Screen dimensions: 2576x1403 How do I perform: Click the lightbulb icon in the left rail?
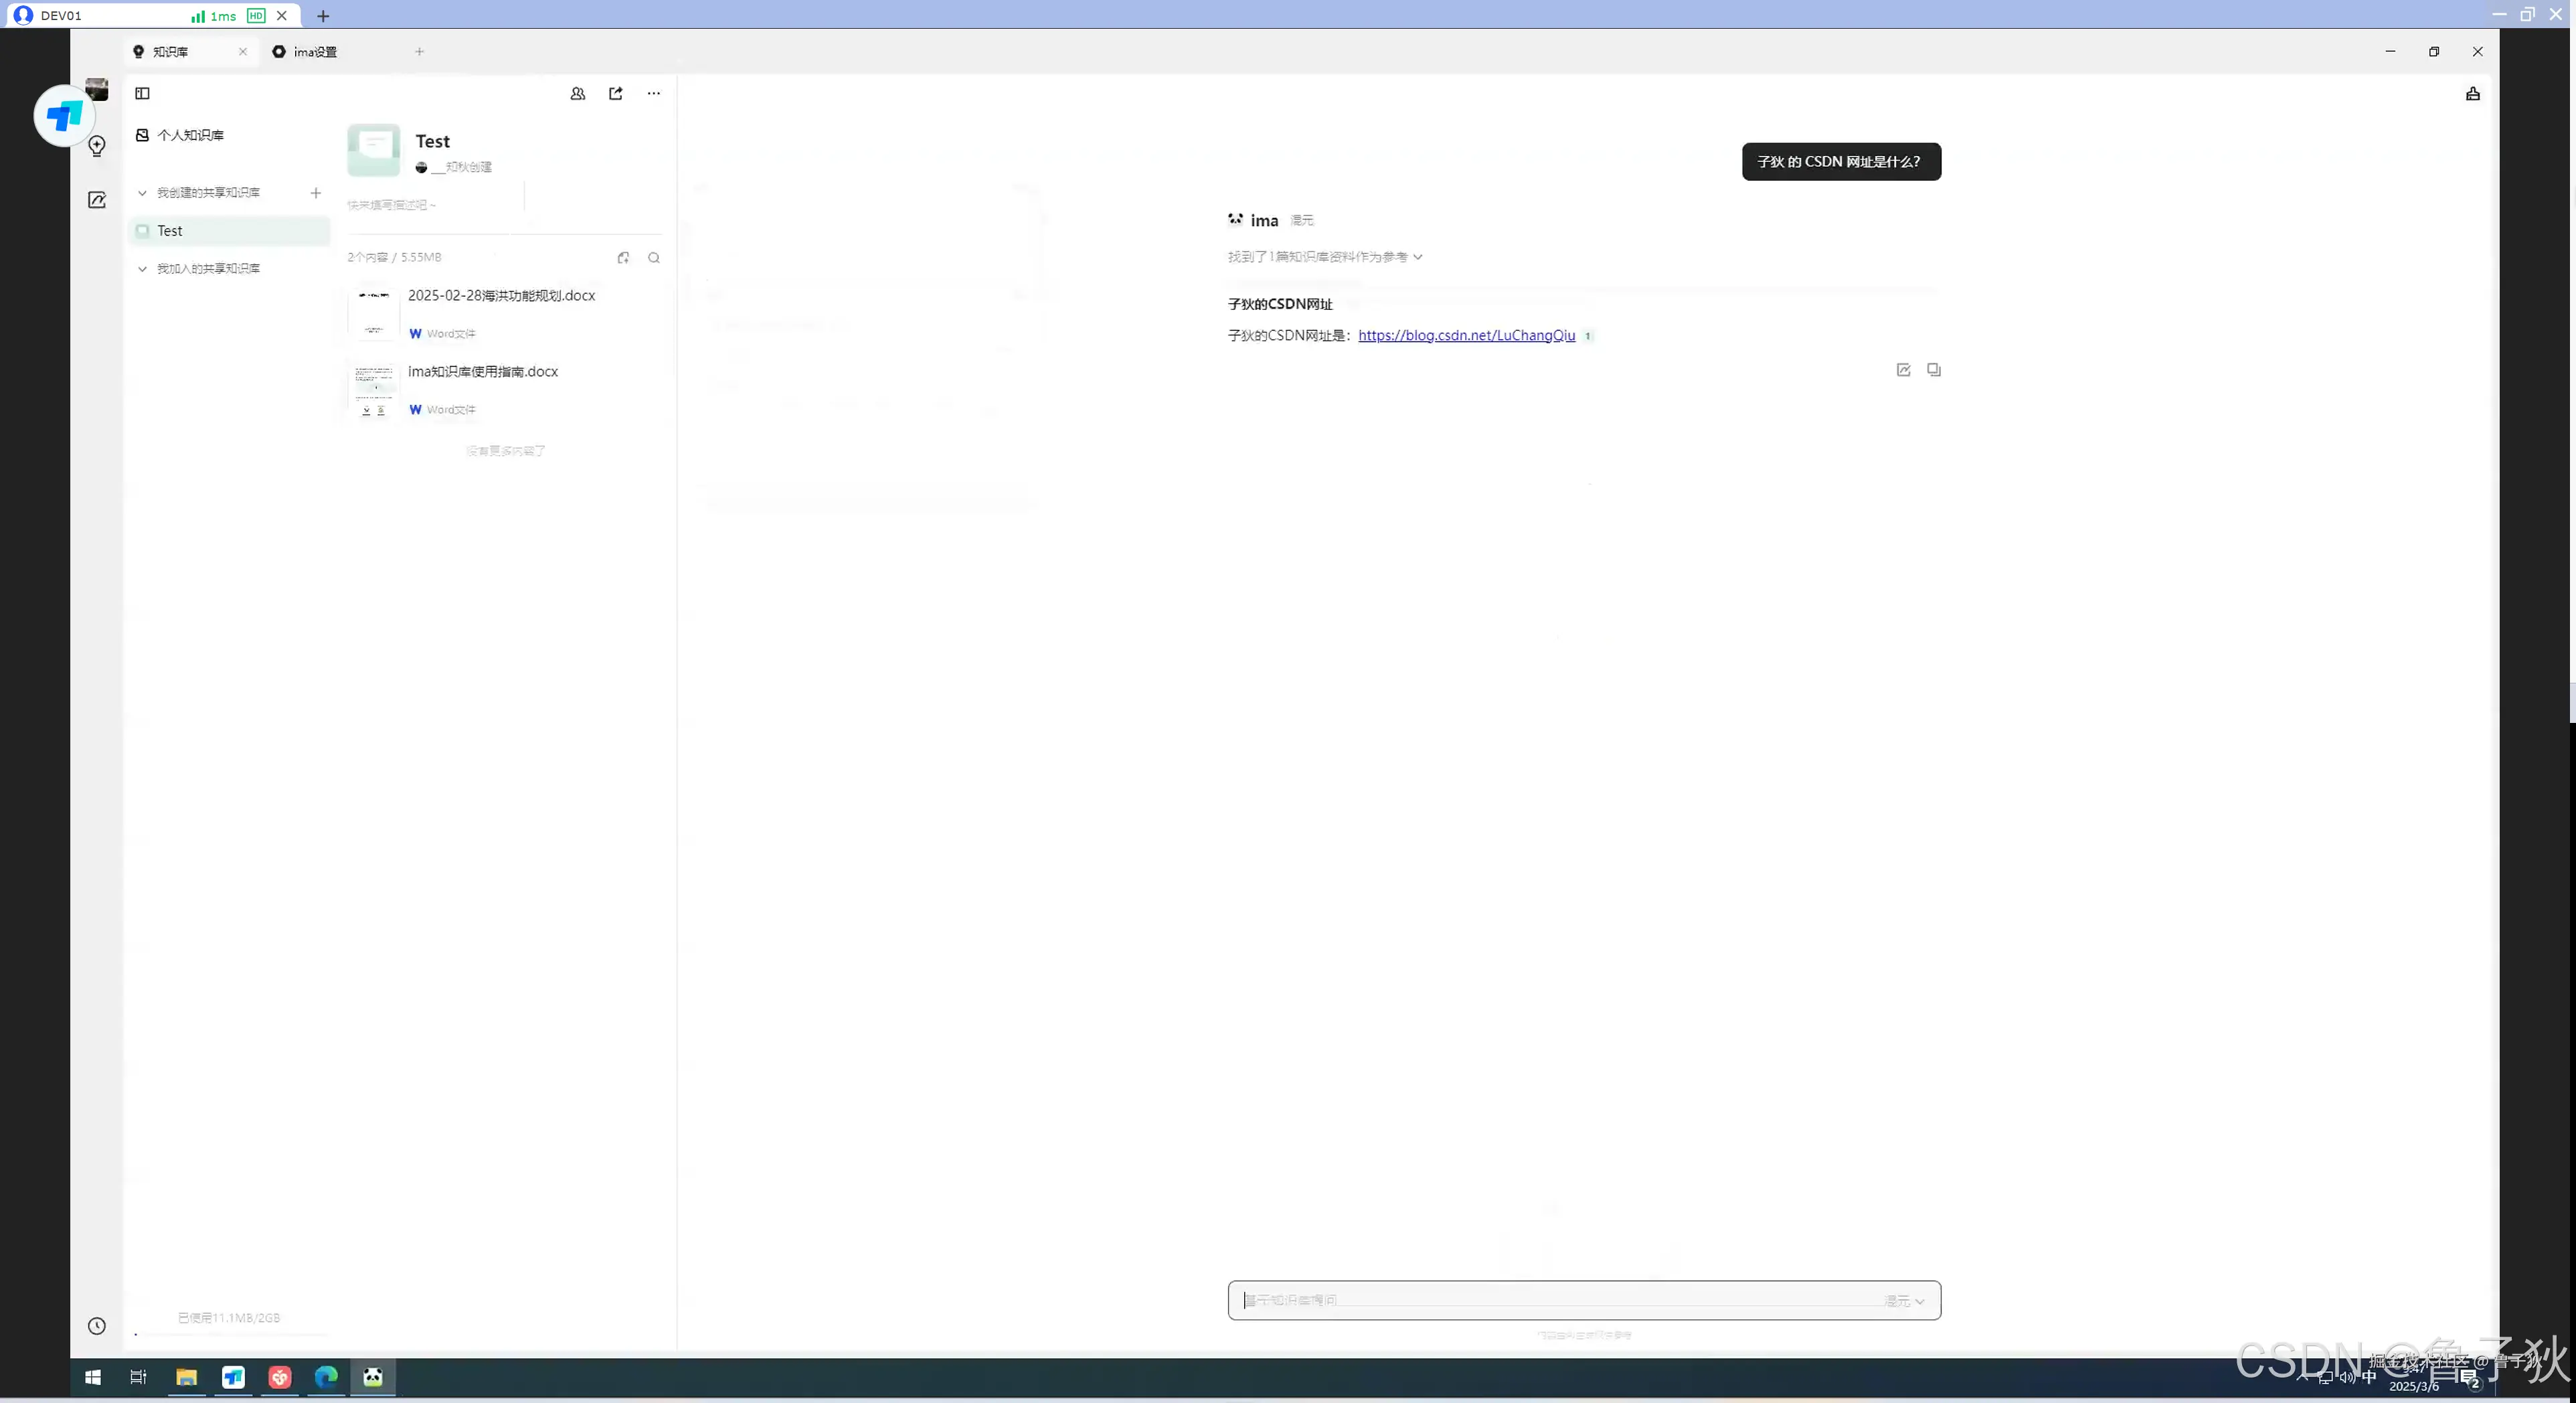pyautogui.click(x=97, y=147)
